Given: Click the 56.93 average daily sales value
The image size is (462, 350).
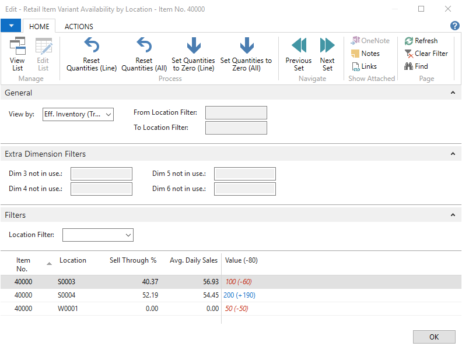Looking at the screenshot, I should [211, 282].
